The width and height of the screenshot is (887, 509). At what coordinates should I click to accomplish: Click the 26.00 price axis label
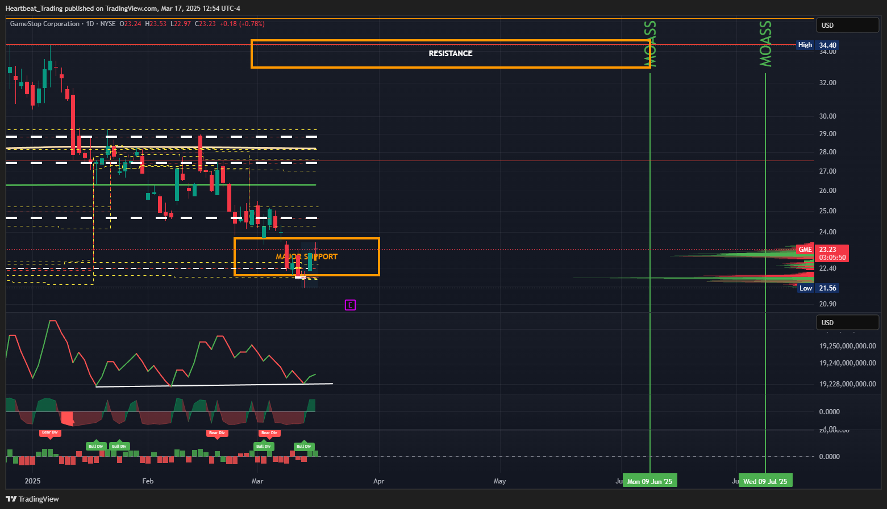coord(827,191)
